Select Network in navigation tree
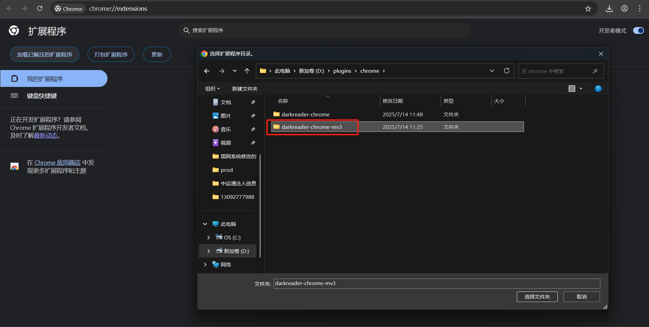 click(222, 264)
